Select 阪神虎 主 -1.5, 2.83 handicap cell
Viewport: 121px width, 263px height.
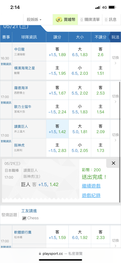coord(57,148)
